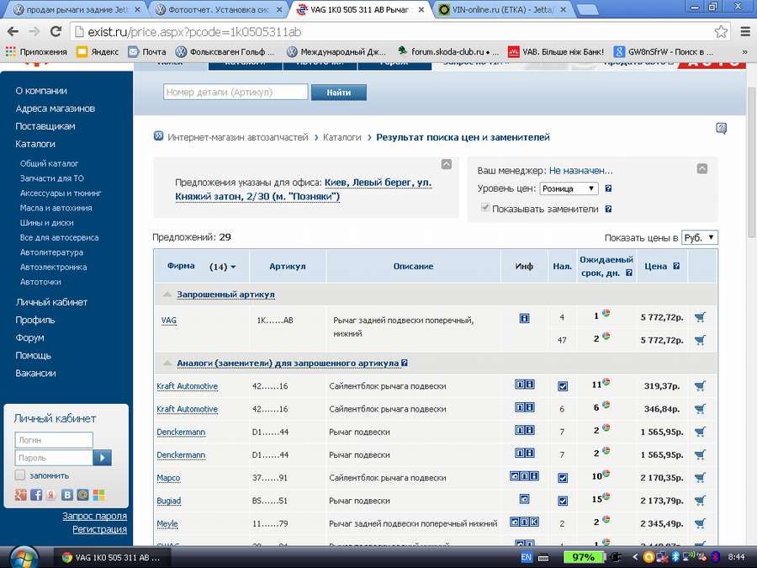Click Chrome taskbar item VAG 1K0 505 311 AB
Screen dimensions: 757x568
pos(112,557)
